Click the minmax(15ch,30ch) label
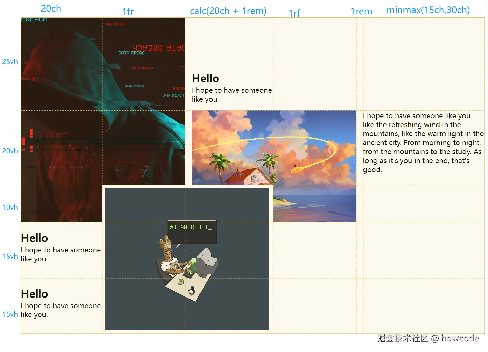The width and height of the screenshot is (488, 352). pos(428,10)
